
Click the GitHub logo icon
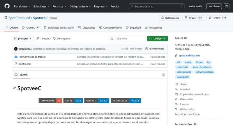(7, 6)
